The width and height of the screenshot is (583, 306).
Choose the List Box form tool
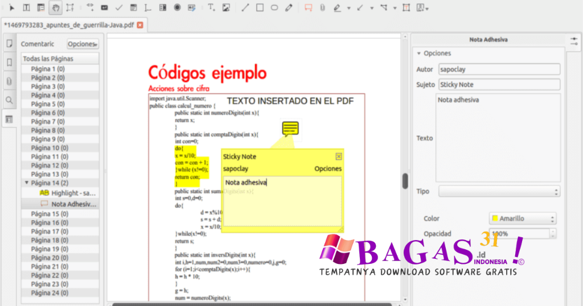[x=133, y=7]
